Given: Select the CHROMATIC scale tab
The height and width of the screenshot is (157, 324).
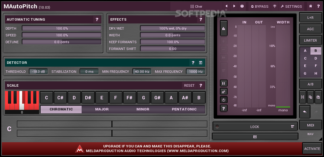Looking at the screenshot, I should (61, 109).
